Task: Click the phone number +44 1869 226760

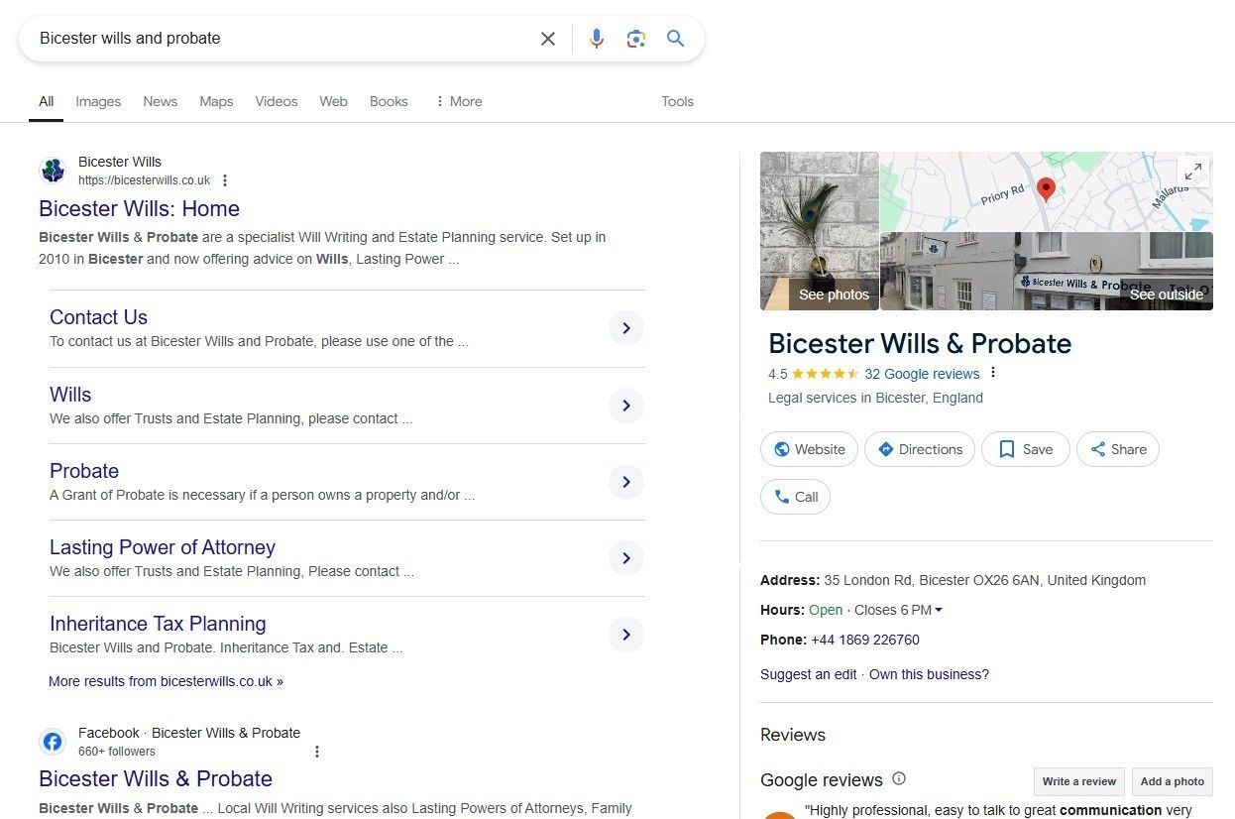Action: click(x=865, y=640)
